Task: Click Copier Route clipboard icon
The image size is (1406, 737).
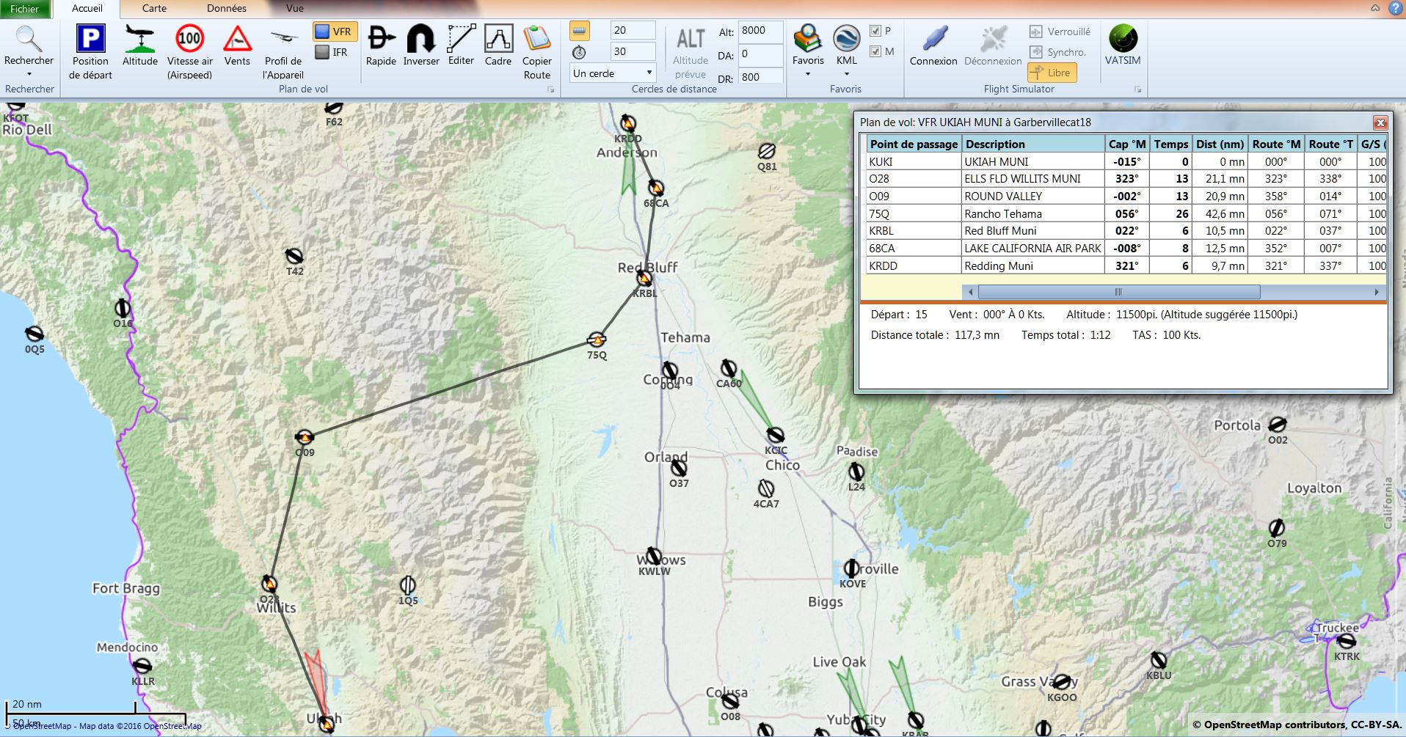Action: click(x=537, y=38)
